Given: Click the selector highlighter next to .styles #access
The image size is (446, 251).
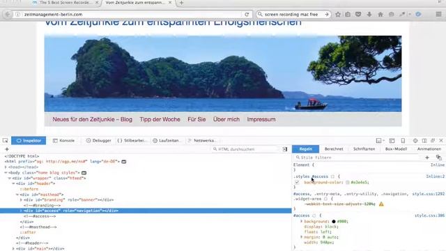Looking at the screenshot, I should coord(332,176).
